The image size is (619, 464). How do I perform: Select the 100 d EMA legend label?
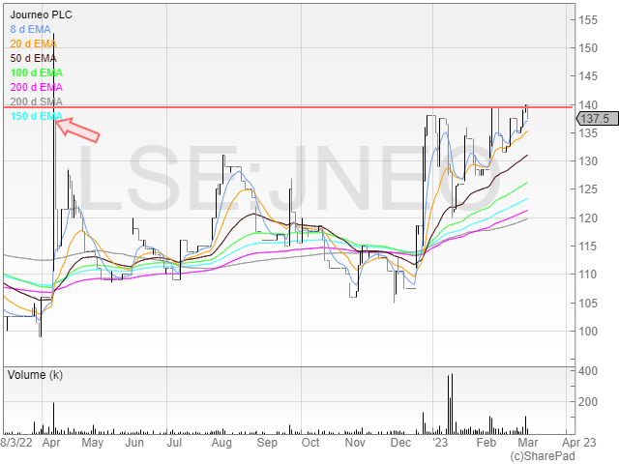click(x=37, y=73)
